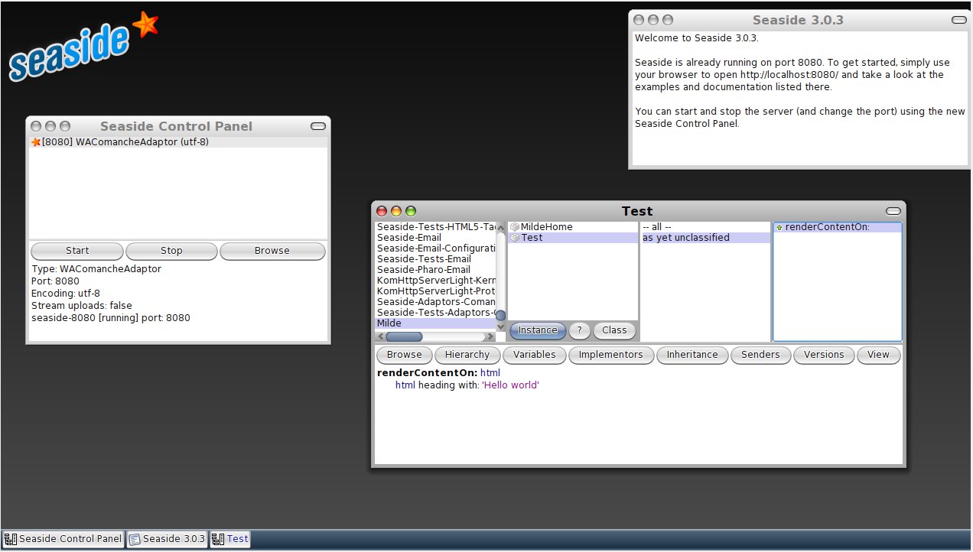
Task: Select the '-- all --' protocol
Action: tap(705, 227)
